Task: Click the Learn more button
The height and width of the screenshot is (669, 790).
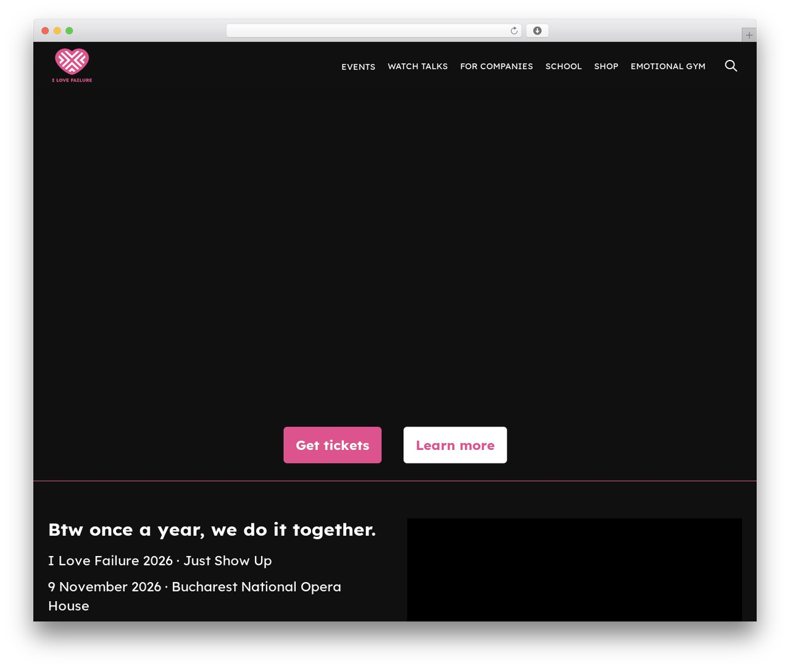Action: point(455,445)
